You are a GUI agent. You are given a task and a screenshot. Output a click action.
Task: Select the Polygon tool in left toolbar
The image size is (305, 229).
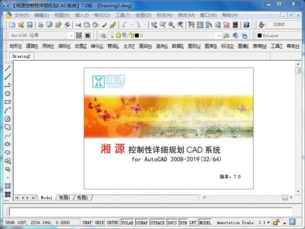[x=7, y=93]
